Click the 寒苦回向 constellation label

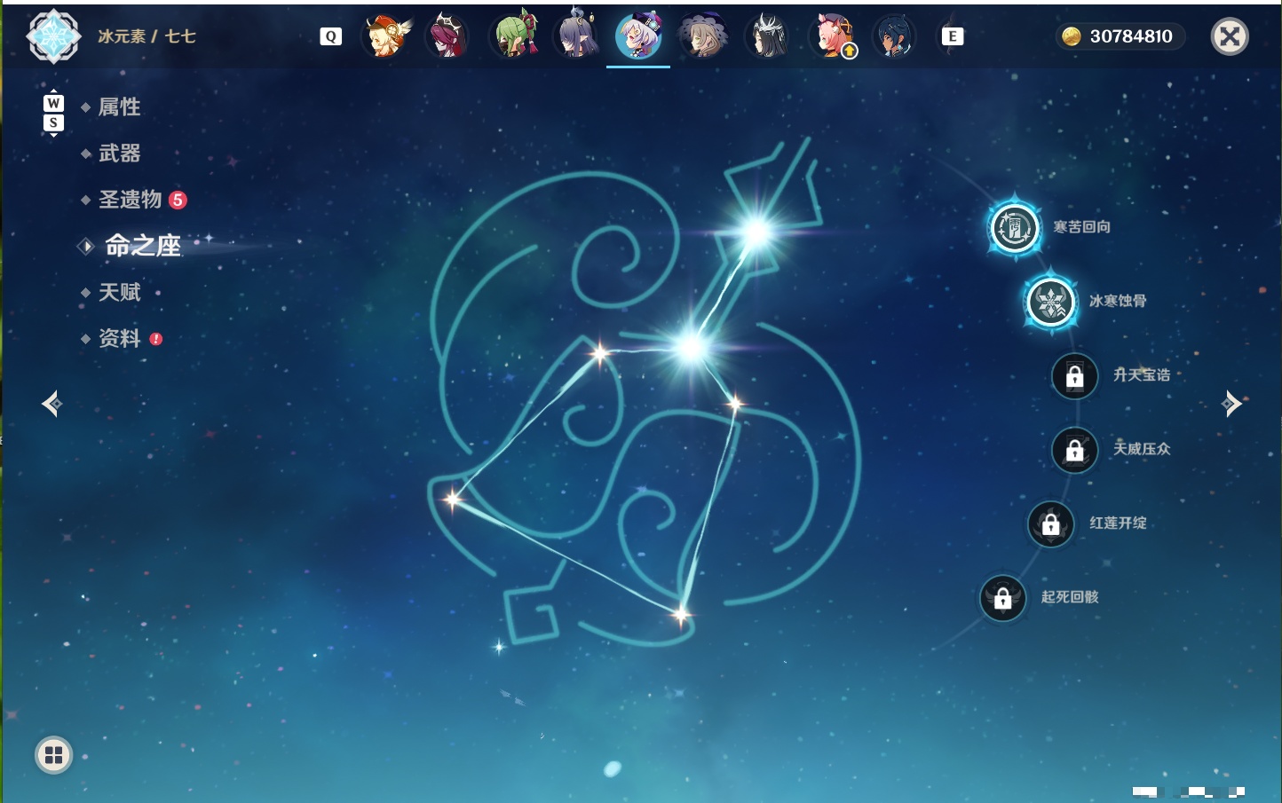(1081, 227)
